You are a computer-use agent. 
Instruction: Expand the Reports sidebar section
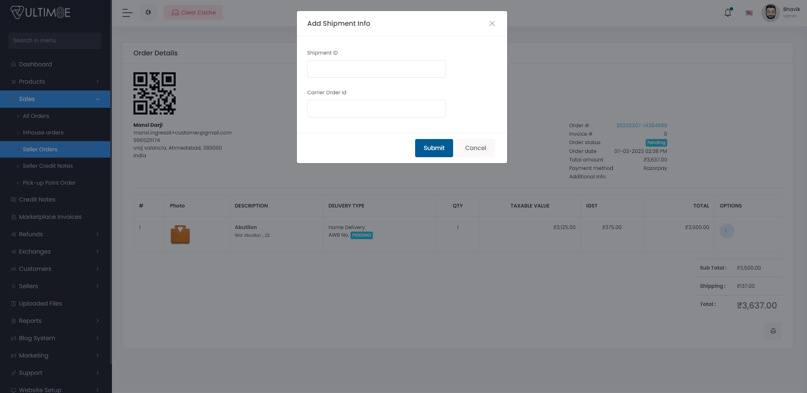point(30,320)
